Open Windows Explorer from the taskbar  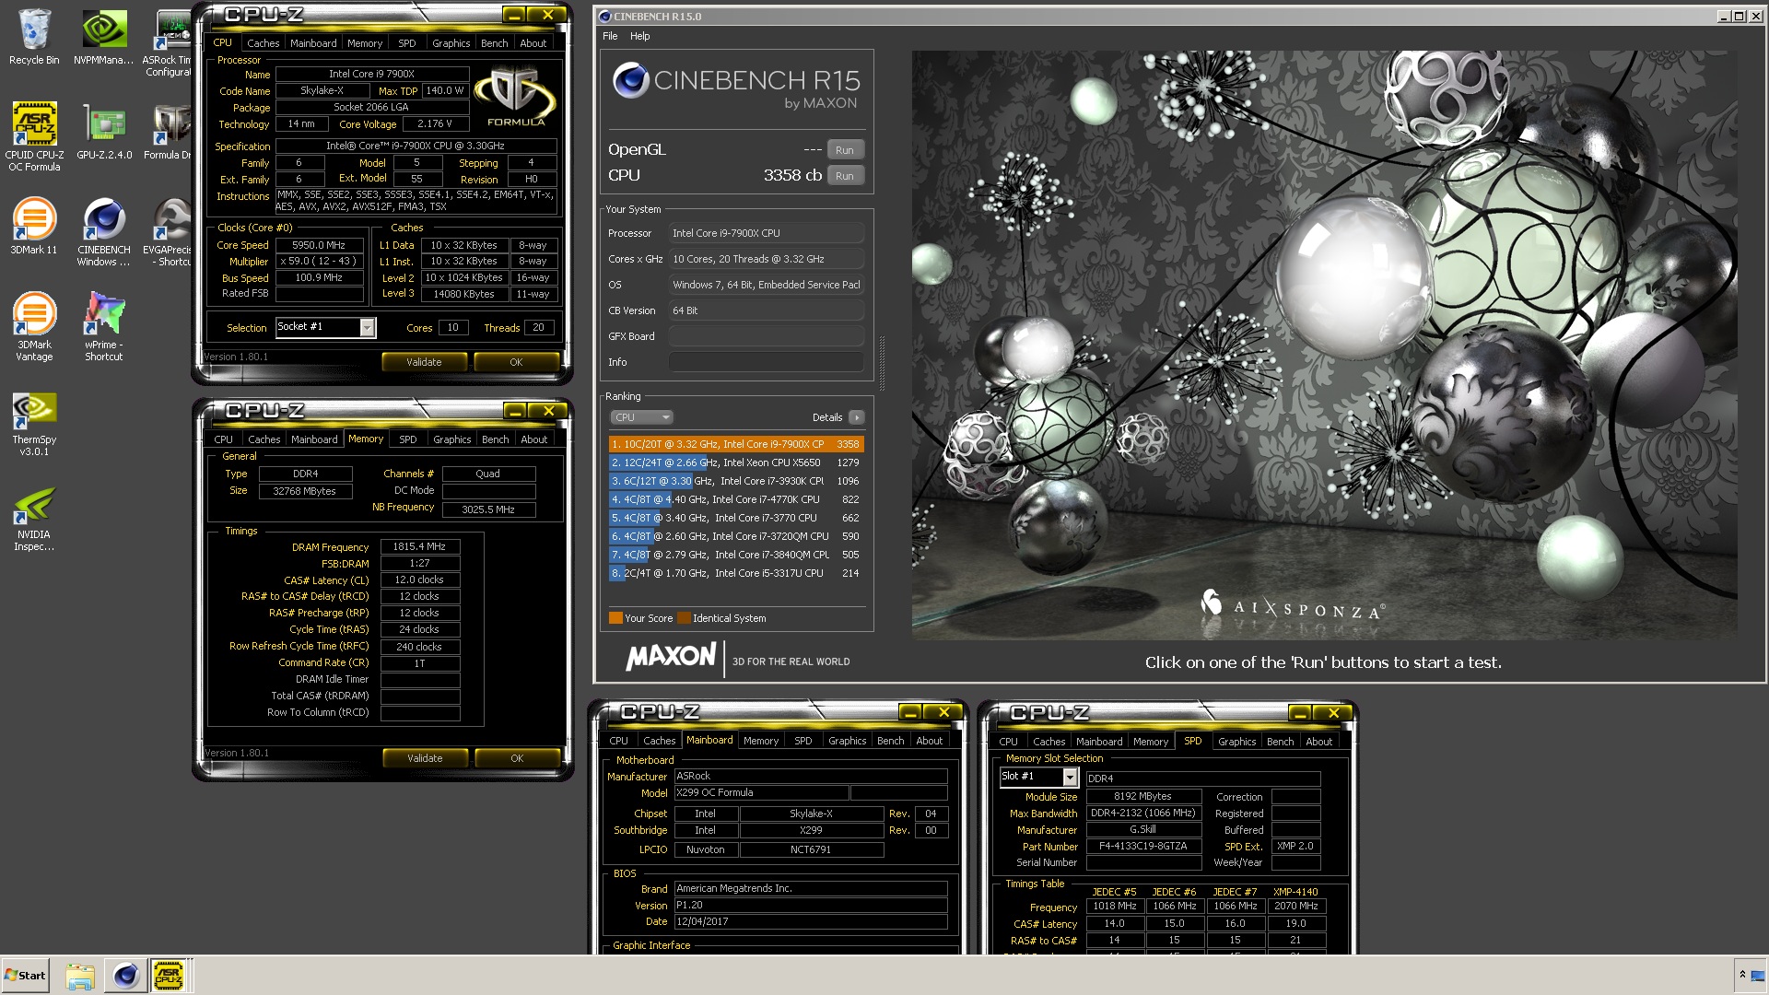coord(80,976)
